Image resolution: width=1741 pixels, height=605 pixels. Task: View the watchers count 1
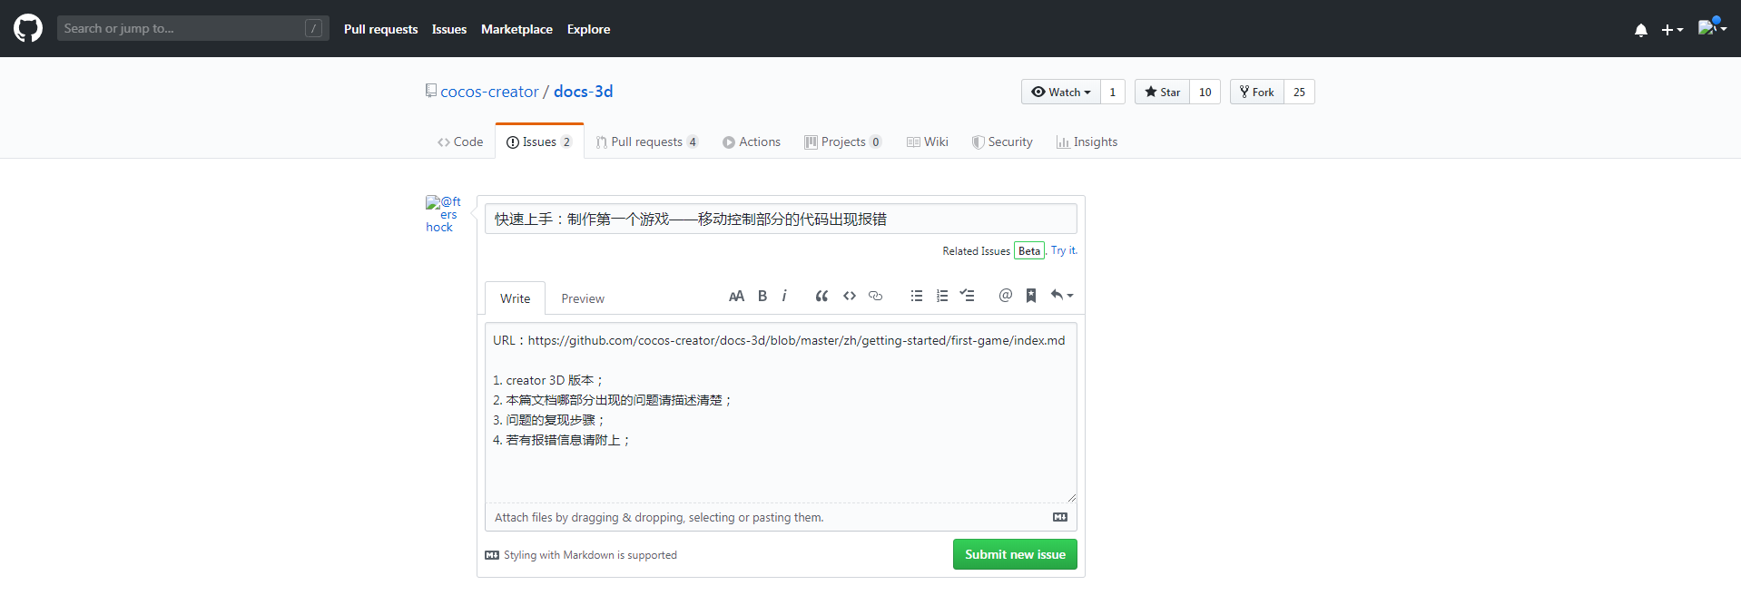click(1113, 92)
